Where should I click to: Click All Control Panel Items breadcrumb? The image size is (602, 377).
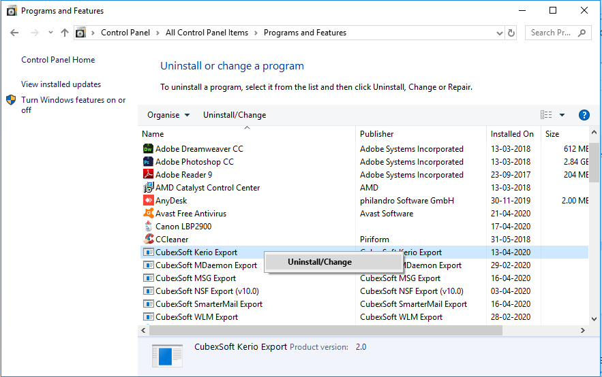point(207,33)
